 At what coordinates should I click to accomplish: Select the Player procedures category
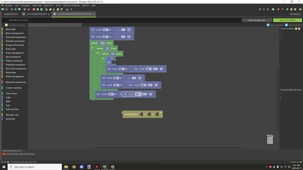tap(14, 61)
